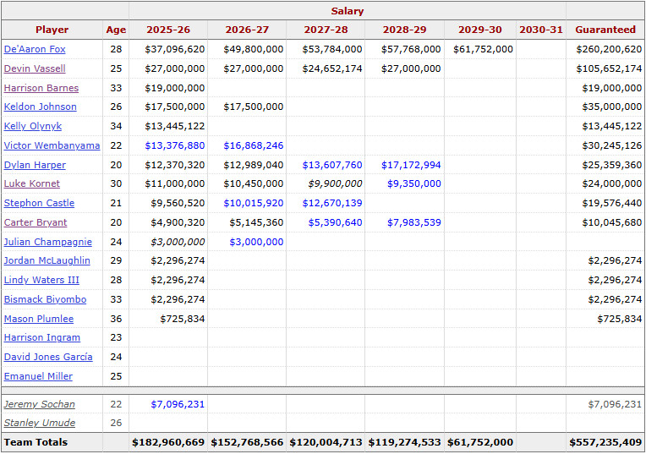This screenshot has width=646, height=454.
Task: Click Sochan's gray $7,096,231 guaranteed value
Action: coord(615,404)
